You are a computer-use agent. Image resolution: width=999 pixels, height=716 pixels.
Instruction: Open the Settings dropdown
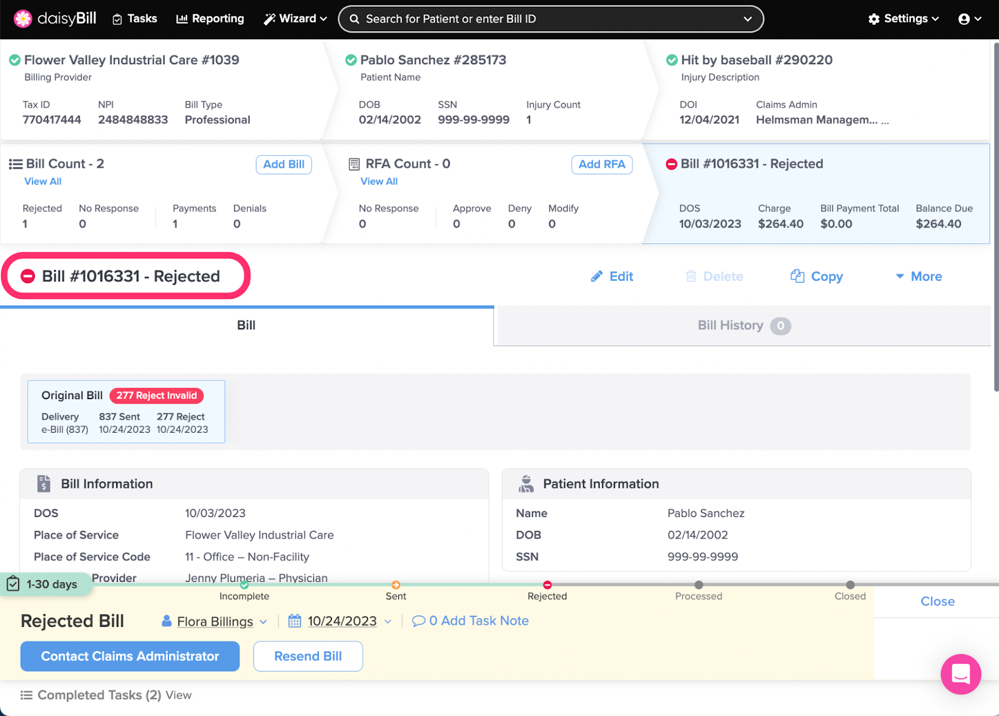coord(903,19)
